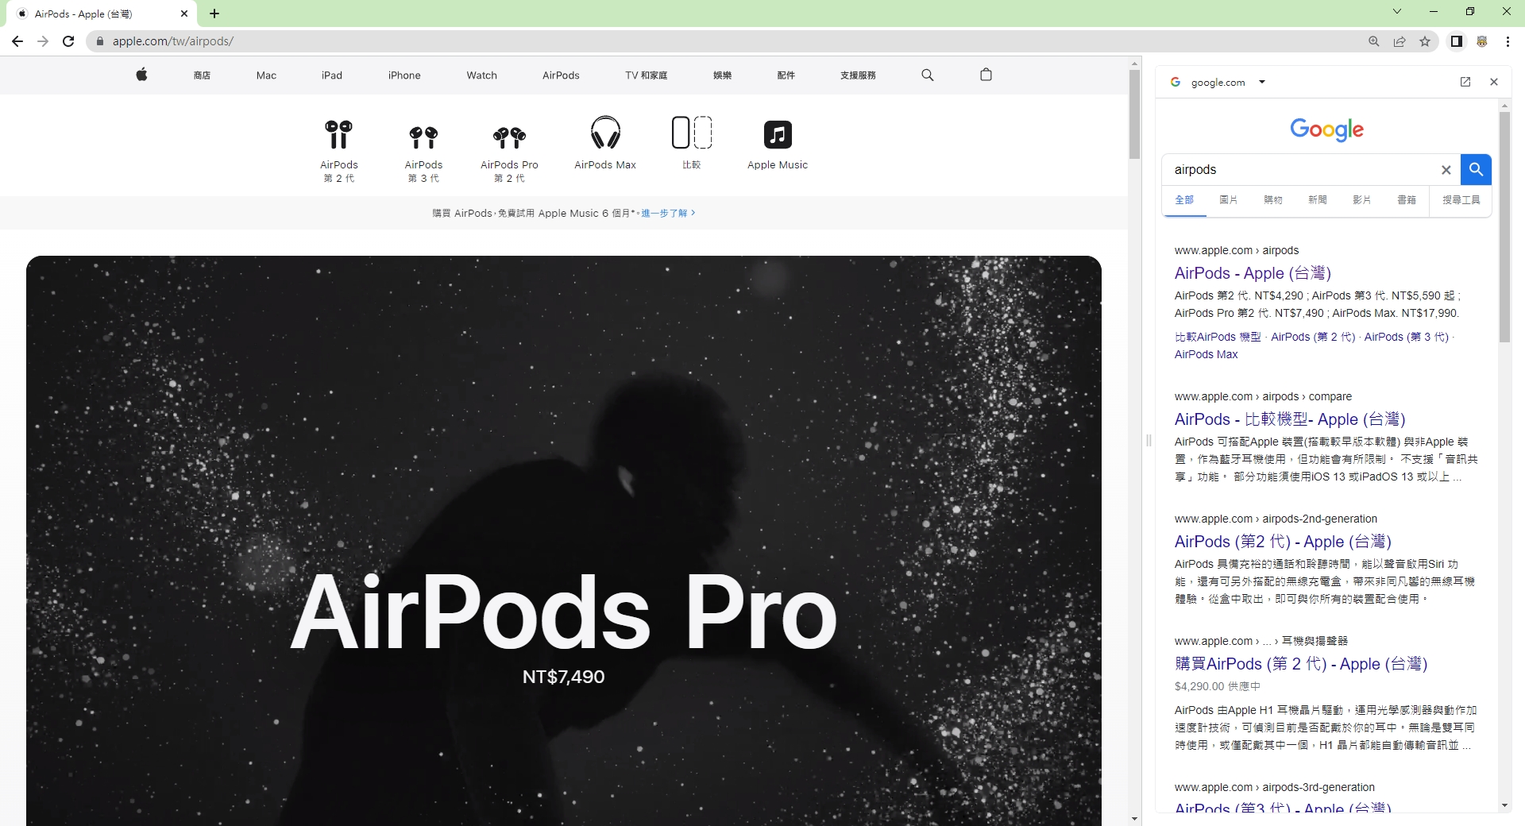Click sitelink AirPods (第 3 代)

1406,337
